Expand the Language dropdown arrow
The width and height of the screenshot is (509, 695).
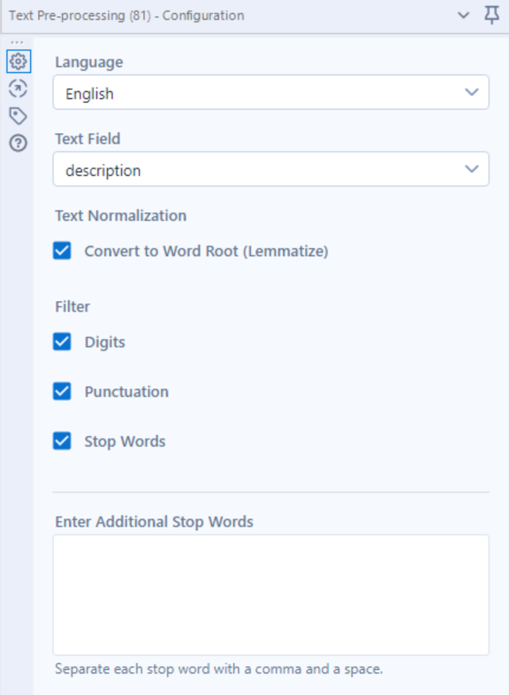[471, 93]
